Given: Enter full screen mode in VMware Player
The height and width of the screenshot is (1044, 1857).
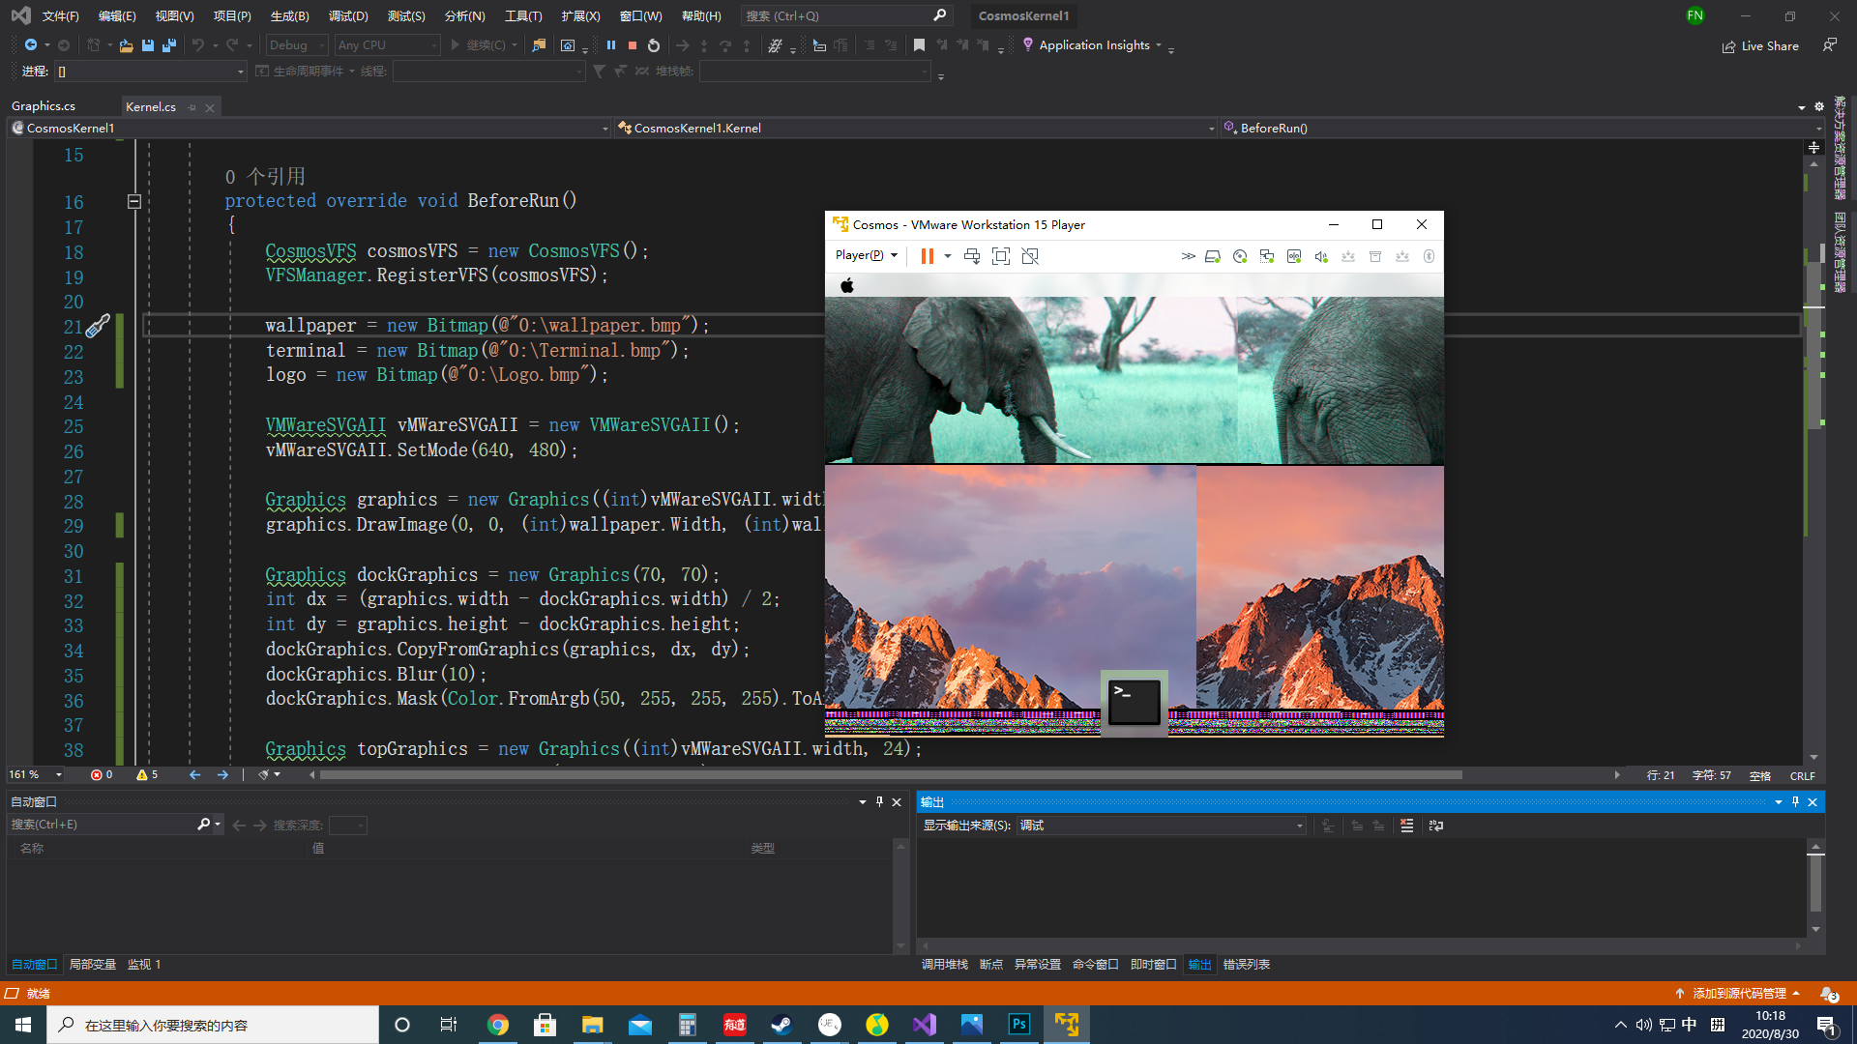Looking at the screenshot, I should point(1001,255).
